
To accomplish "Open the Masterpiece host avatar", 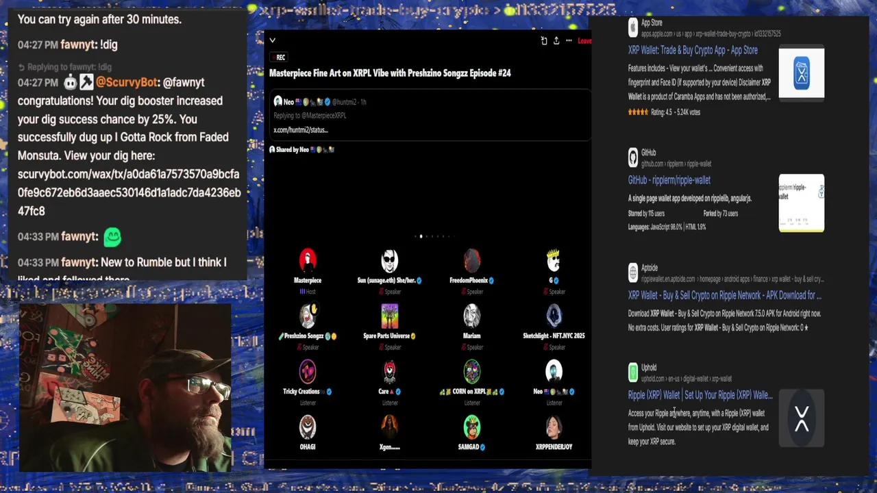I will 308,260.
